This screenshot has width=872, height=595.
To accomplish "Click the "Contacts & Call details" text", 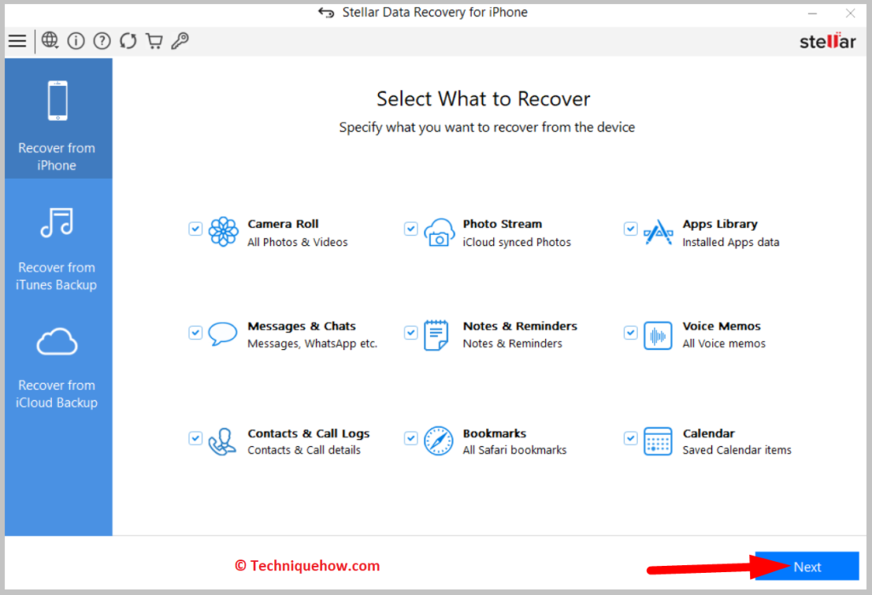I will click(304, 449).
